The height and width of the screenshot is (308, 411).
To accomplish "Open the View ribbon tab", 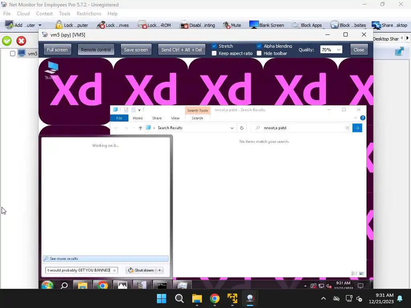I will tap(175, 118).
